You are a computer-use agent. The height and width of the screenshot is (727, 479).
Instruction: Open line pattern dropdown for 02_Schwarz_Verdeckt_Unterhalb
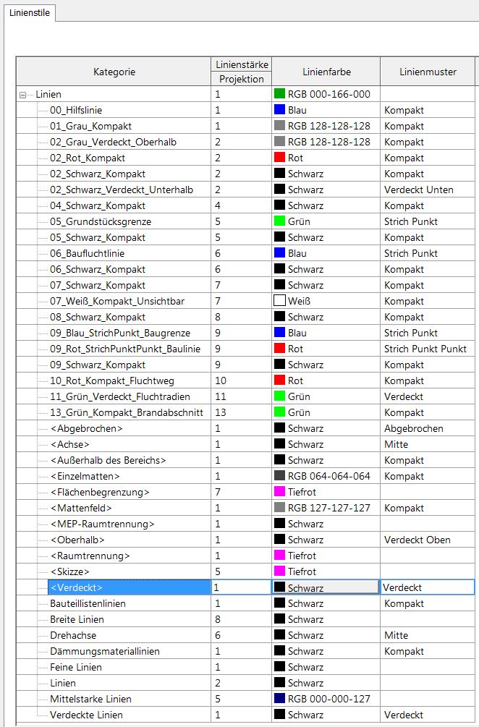(427, 190)
